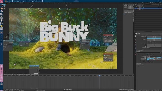Click the Composite node Alpha value field

tap(108, 40)
